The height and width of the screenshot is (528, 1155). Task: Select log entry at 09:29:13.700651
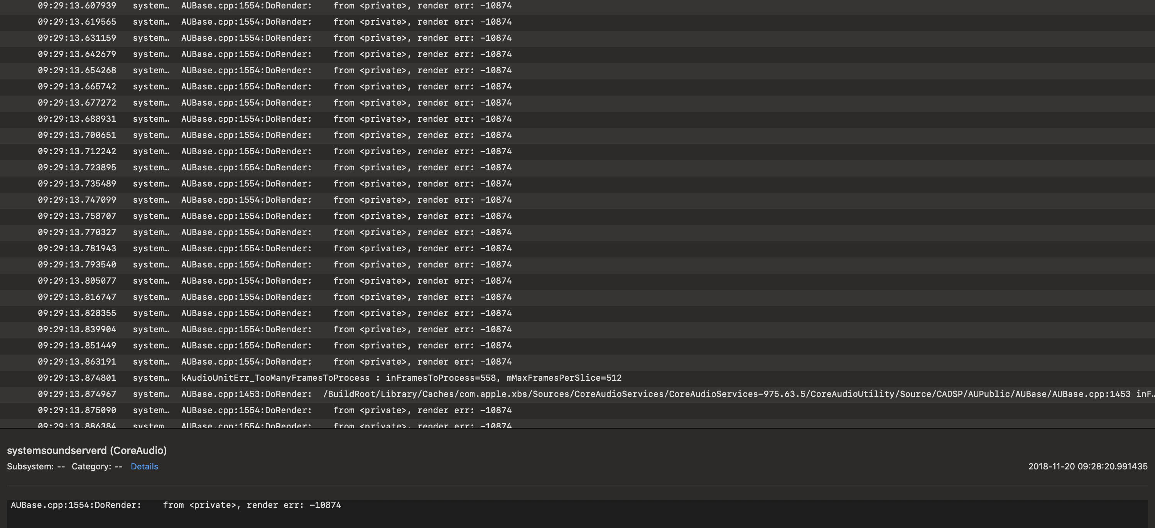tap(577, 135)
